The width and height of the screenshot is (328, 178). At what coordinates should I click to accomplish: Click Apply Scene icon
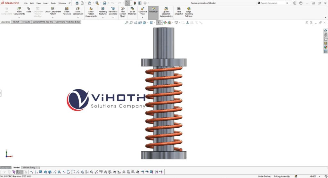click(169, 23)
